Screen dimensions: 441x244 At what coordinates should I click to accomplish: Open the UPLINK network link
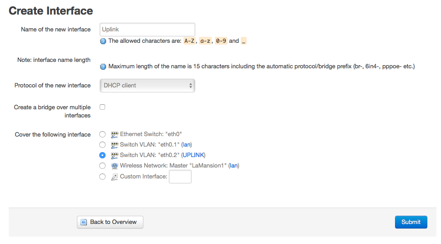(x=193, y=155)
